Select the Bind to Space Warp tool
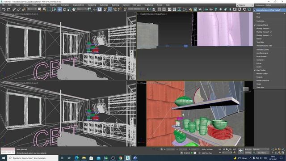286x161 pixels. click(x=24, y=9)
